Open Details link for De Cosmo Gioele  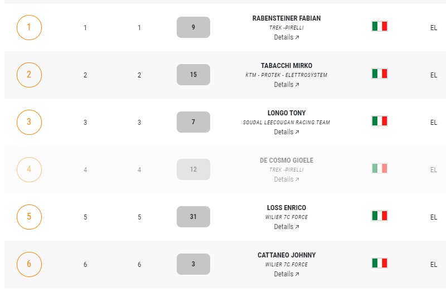(287, 179)
